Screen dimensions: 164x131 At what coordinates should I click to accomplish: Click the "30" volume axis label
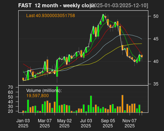[x=11, y=107]
